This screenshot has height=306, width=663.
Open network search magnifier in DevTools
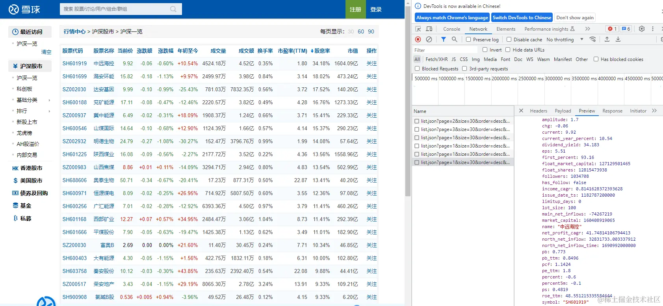455,39
